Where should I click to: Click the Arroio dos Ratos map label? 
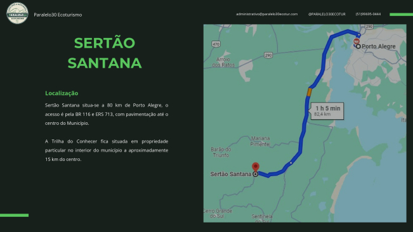click(223, 62)
